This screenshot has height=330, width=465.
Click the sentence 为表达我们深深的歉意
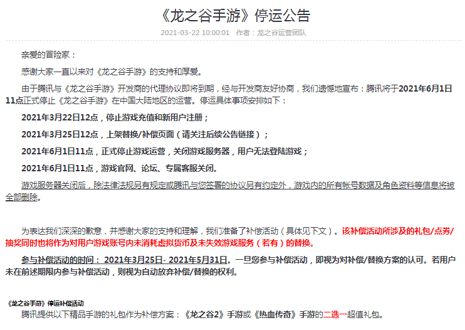61,231
